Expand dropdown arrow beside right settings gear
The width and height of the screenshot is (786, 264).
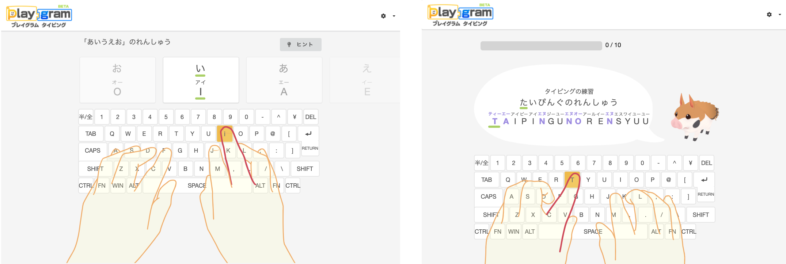(x=780, y=15)
